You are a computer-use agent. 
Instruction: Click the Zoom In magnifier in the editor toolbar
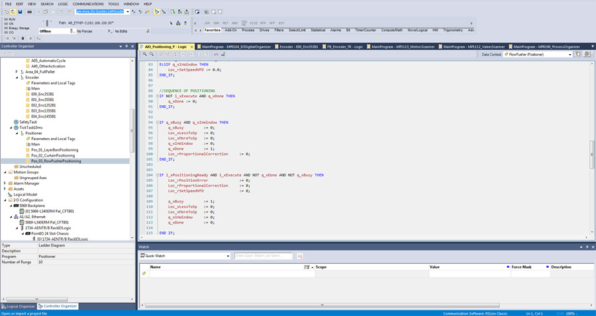point(145,54)
